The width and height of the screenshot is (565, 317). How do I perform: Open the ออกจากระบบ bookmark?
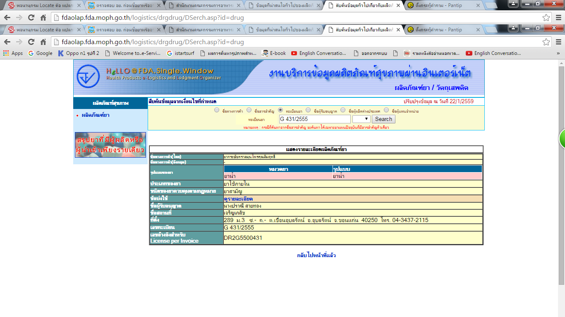point(370,53)
